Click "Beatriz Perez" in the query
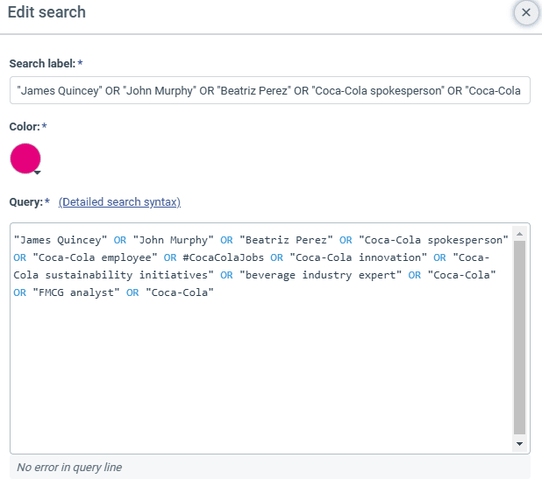Viewport: 542px width, 479px height. pos(286,240)
